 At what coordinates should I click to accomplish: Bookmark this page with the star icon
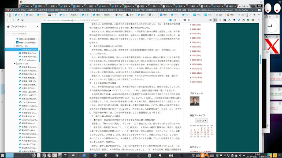[189, 20]
